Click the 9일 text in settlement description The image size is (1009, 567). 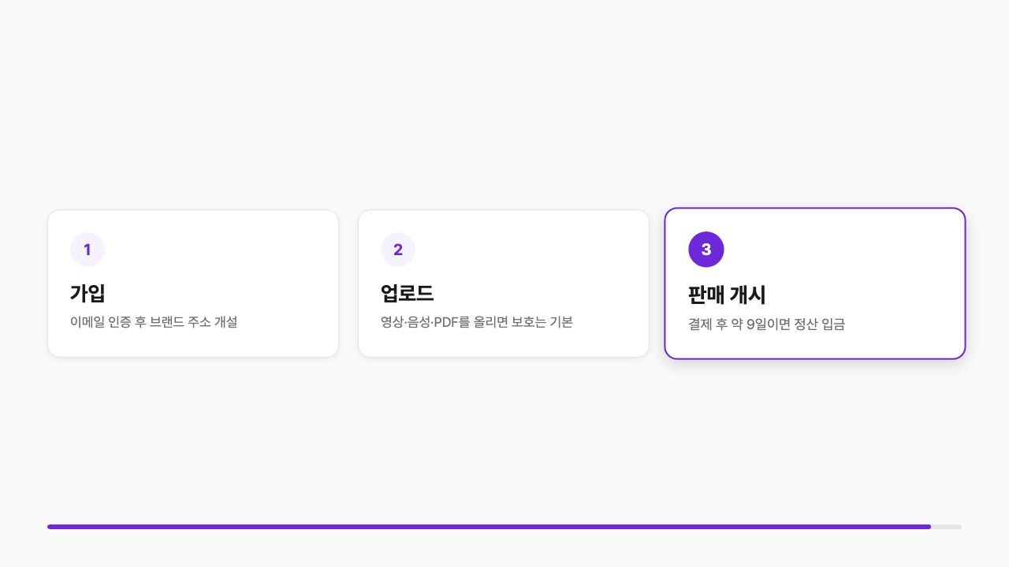(758, 324)
